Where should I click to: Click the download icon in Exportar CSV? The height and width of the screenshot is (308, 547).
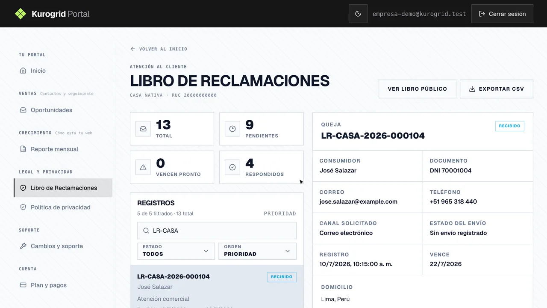click(x=472, y=89)
